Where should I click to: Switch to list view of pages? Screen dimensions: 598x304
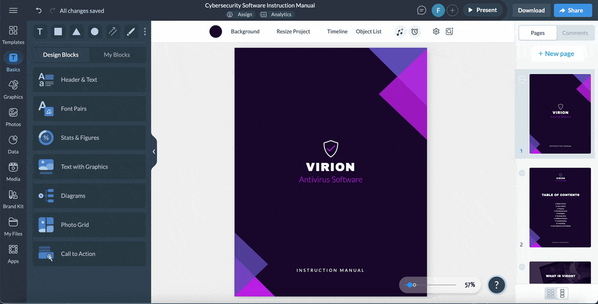click(x=563, y=294)
